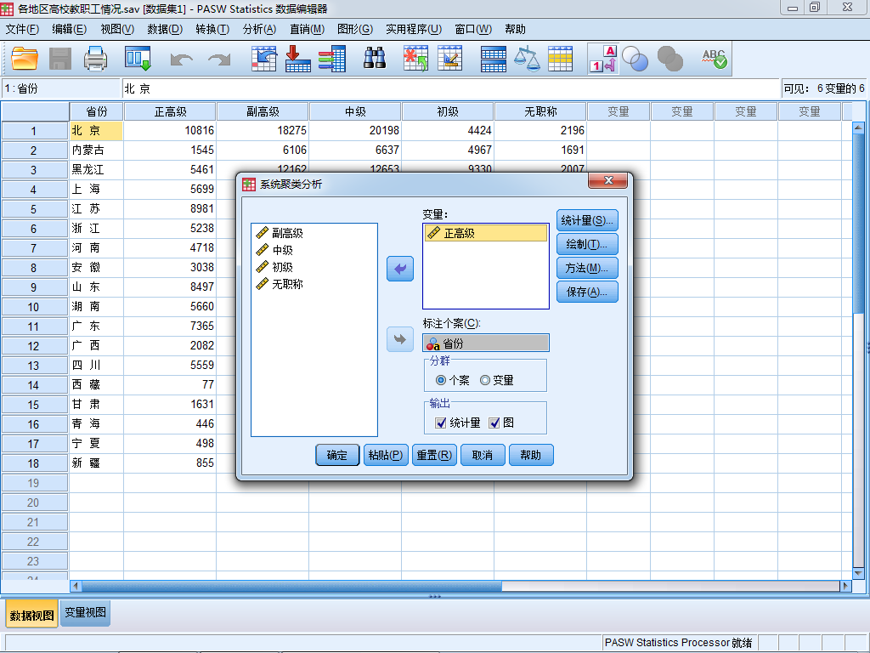Click the Redo arrow icon
870x653 pixels.
click(x=219, y=59)
